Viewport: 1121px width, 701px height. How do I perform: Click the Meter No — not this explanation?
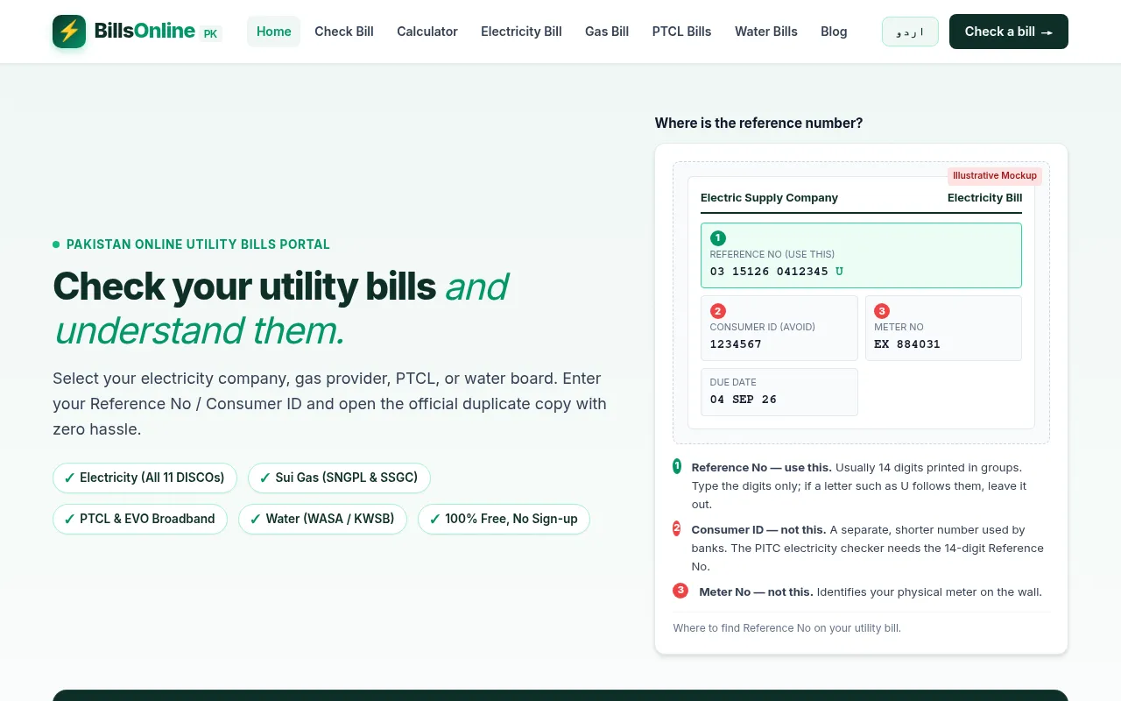(x=871, y=592)
